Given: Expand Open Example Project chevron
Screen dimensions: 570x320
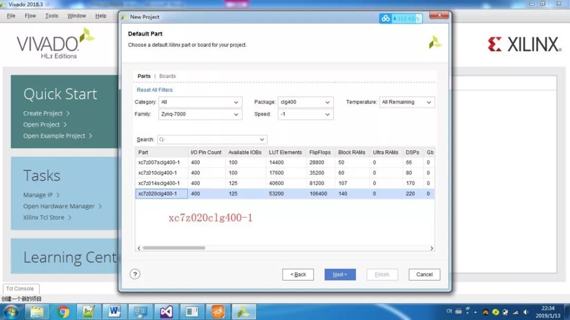Looking at the screenshot, I should pyautogui.click(x=91, y=136).
